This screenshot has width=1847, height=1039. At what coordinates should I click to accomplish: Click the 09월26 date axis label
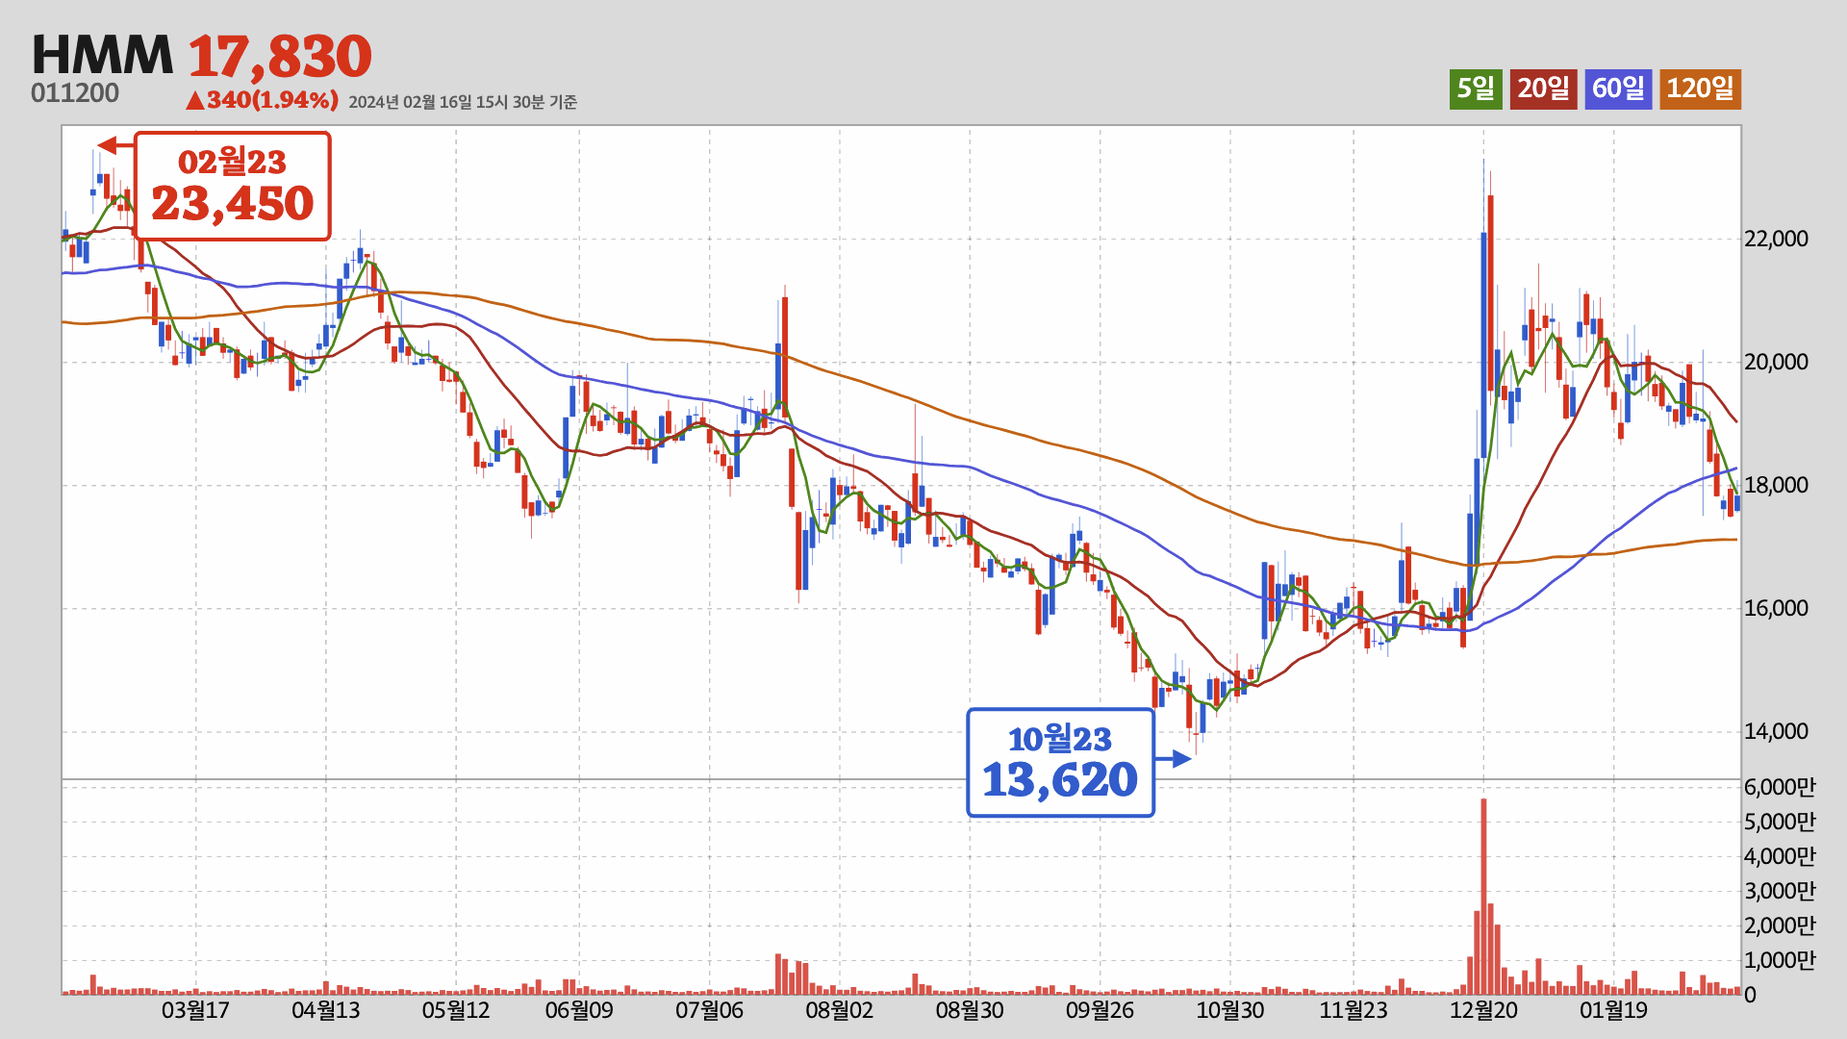[1100, 1010]
